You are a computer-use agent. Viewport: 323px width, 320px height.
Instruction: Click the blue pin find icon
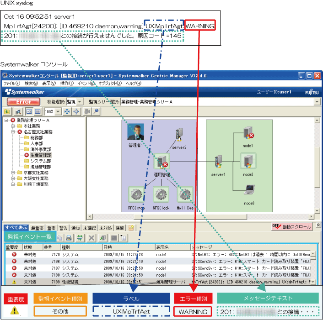(x=96, y=111)
